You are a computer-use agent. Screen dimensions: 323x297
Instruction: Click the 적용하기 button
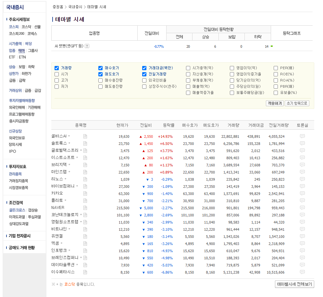coord(275,103)
